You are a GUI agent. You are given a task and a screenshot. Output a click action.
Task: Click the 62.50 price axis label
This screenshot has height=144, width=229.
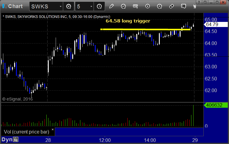pyautogui.click(x=211, y=79)
